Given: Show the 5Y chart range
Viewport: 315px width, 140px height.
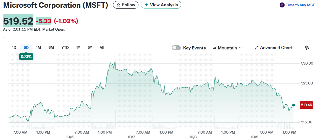Looking at the screenshot, I should click(x=90, y=47).
